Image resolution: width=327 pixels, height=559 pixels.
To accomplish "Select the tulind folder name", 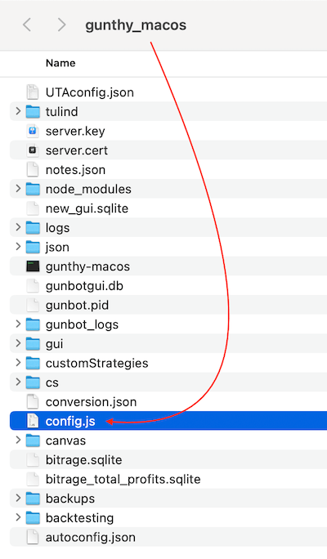I will 61,112.
